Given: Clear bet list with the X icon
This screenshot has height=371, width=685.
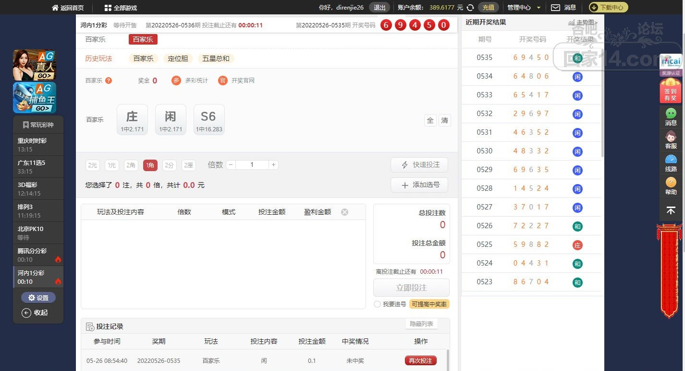Looking at the screenshot, I should (x=344, y=212).
